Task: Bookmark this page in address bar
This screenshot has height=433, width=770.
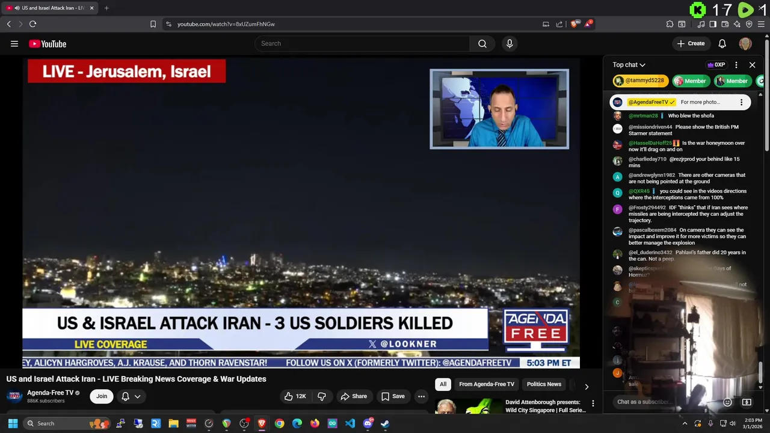Action: click(153, 24)
